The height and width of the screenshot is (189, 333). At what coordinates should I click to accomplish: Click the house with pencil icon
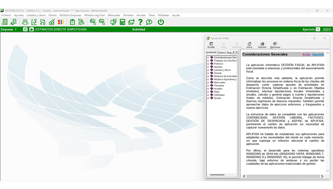(52, 22)
